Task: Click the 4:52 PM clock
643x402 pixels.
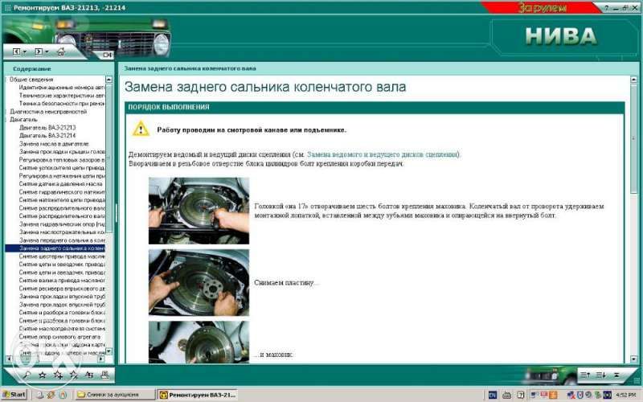Action: coord(626,395)
